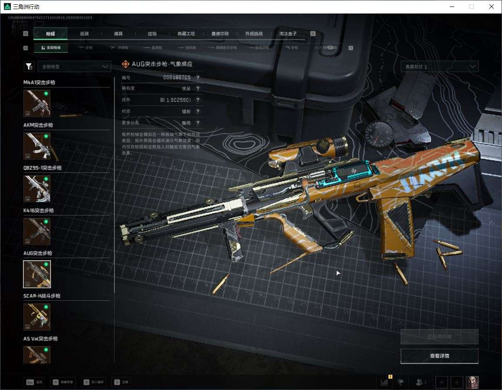This screenshot has width=502, height=390.
Task: Filter by 冲锋枪 submachine gun sub-category
Action: pos(119,48)
